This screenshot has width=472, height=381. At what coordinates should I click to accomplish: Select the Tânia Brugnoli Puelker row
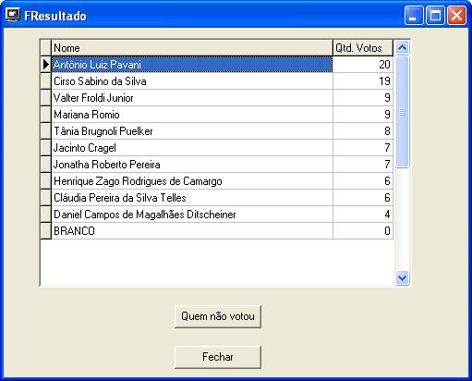click(222, 131)
